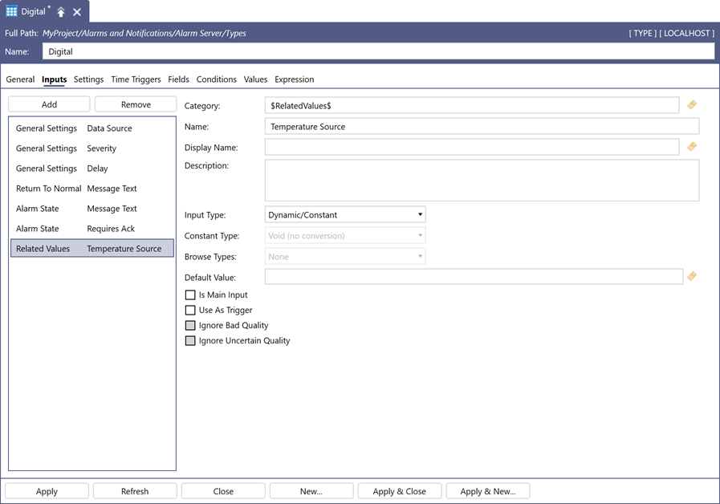The image size is (720, 504).
Task: Click the Name field containing Temperature Source
Action: 482,126
